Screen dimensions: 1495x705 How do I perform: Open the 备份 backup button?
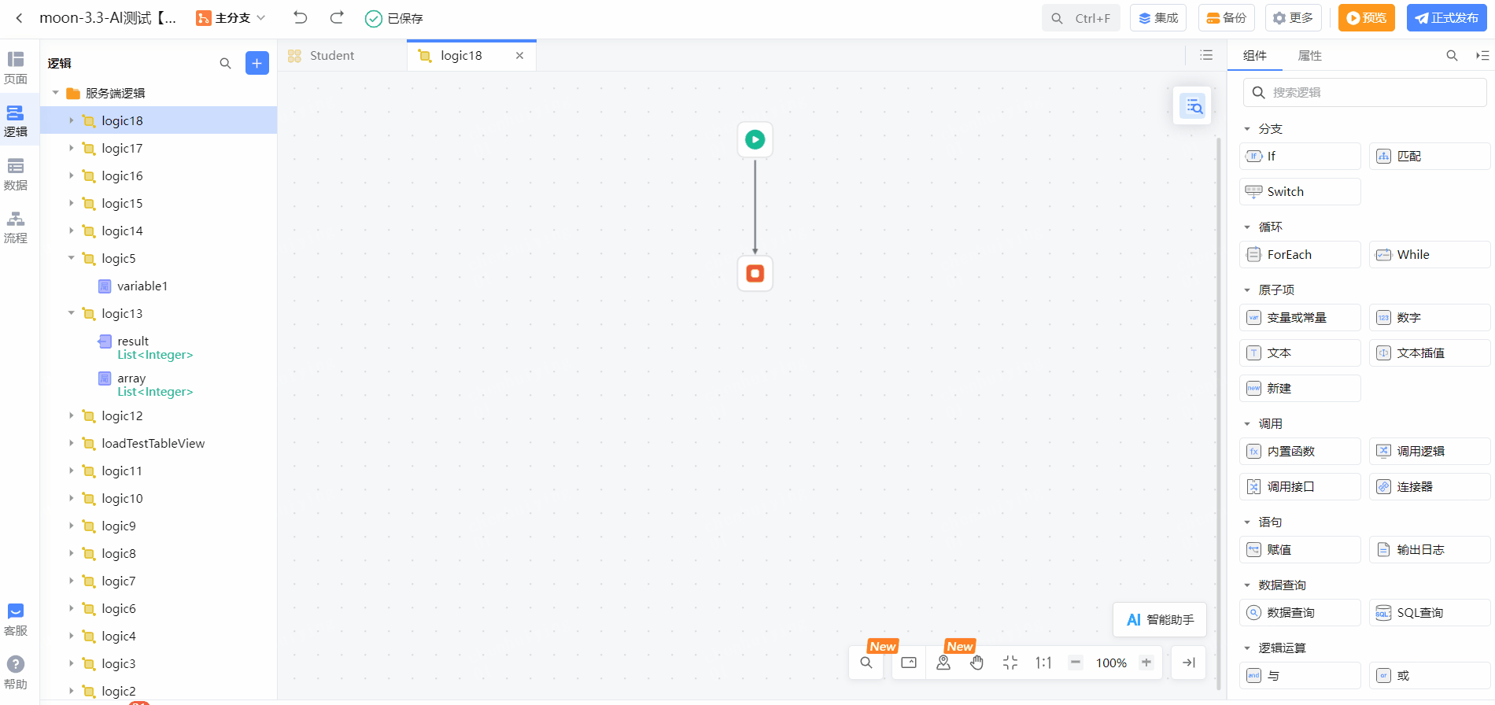coord(1227,18)
